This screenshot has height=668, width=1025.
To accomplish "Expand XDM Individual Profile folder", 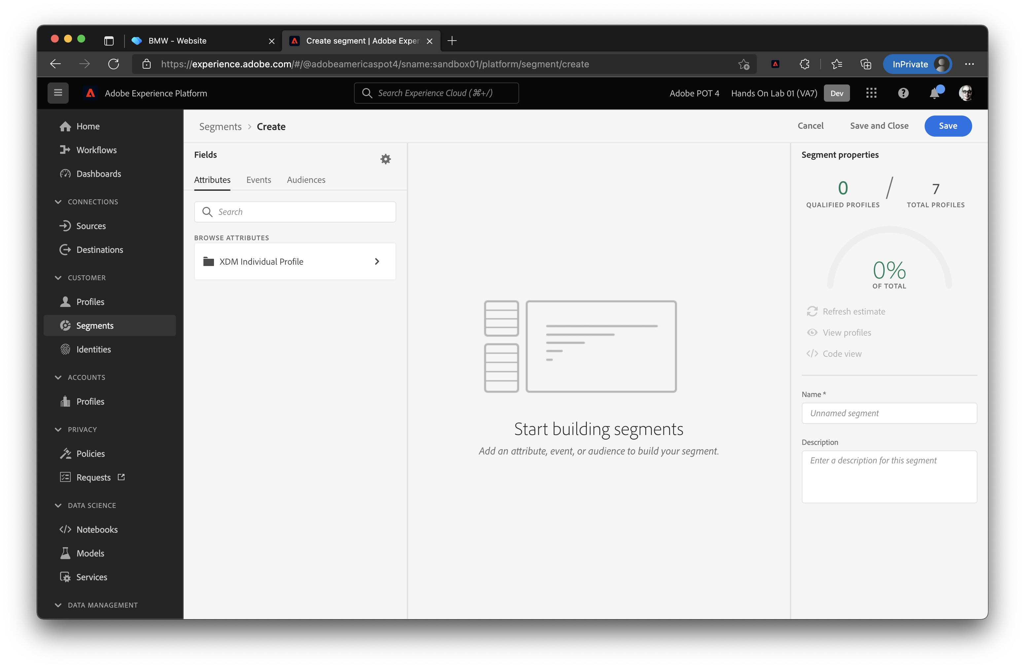I will click(x=295, y=261).
